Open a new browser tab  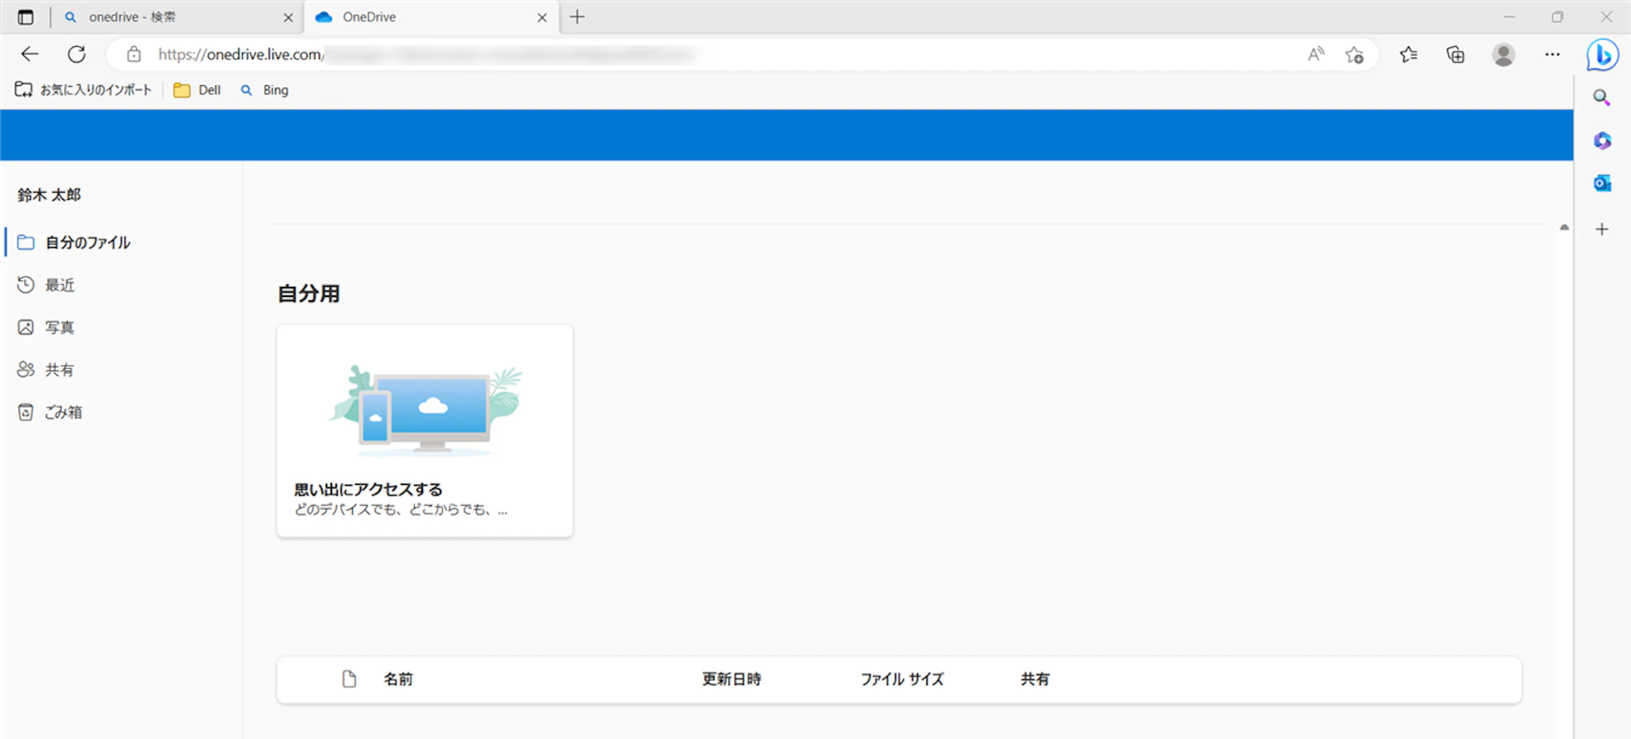(577, 18)
